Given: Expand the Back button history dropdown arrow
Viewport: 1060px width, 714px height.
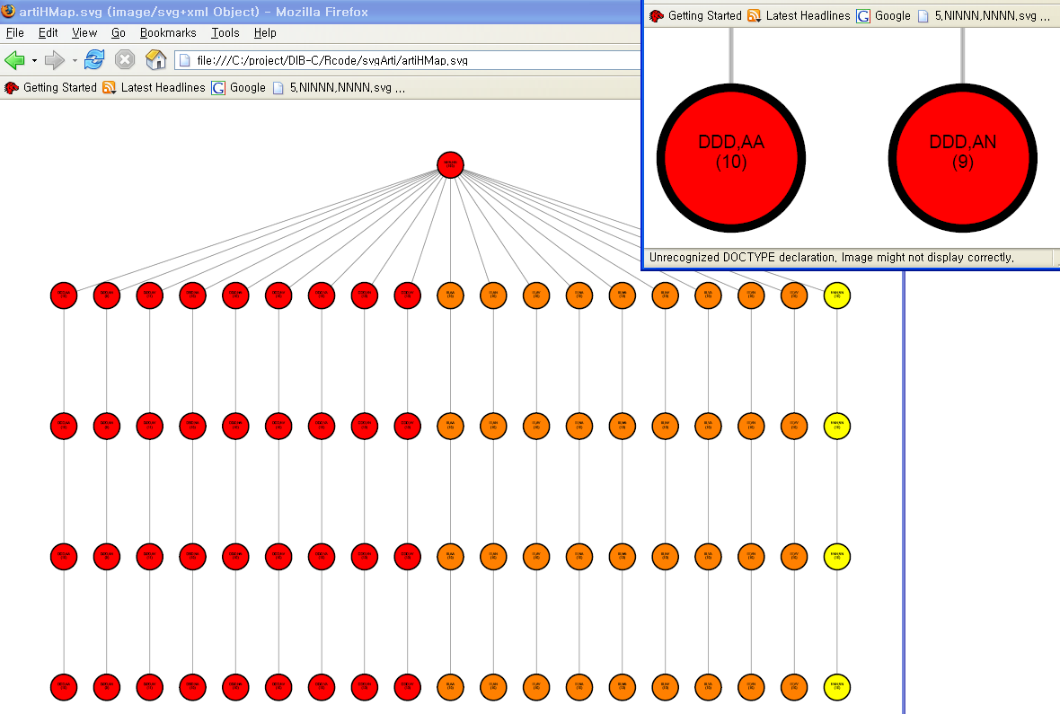Looking at the screenshot, I should [34, 61].
